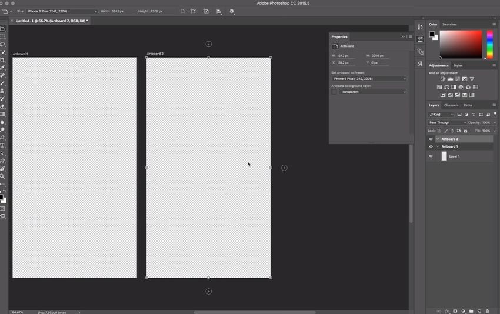This screenshot has width=500, height=314.
Task: Hide the Artboard 2 layer group
Action: tap(431, 139)
